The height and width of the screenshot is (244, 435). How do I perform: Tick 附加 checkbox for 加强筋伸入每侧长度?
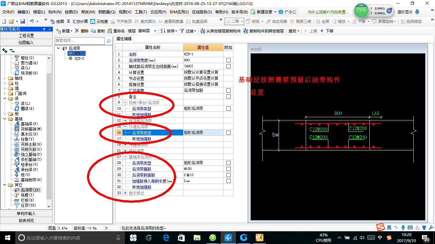228,181
